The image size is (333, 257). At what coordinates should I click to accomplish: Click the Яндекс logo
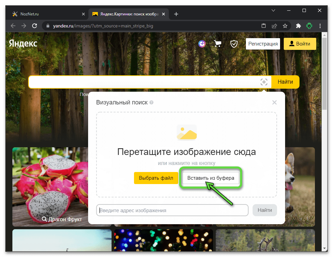coord(23,44)
